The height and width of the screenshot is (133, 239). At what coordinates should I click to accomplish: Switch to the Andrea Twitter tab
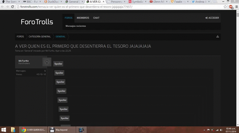pos(200,2)
